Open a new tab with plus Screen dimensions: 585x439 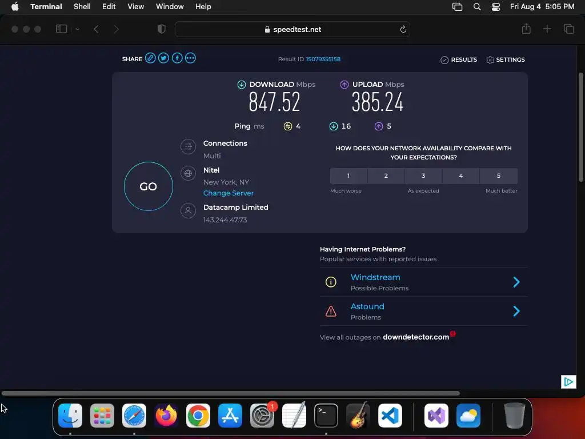(x=547, y=29)
